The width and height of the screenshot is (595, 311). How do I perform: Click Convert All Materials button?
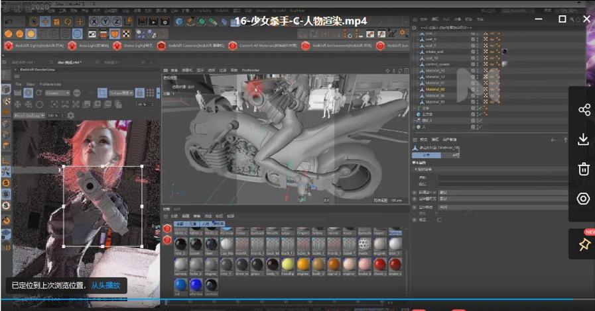(263, 46)
